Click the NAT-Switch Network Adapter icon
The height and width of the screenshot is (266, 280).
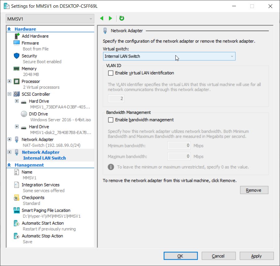(16, 139)
